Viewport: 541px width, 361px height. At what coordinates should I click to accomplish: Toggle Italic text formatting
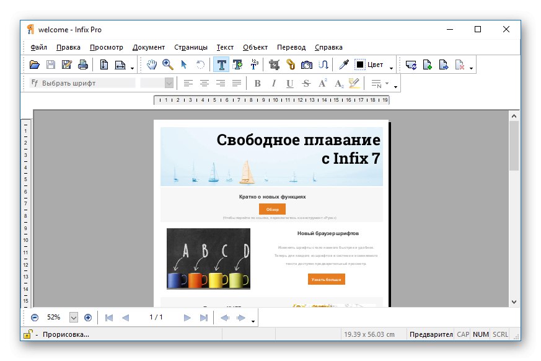point(274,83)
